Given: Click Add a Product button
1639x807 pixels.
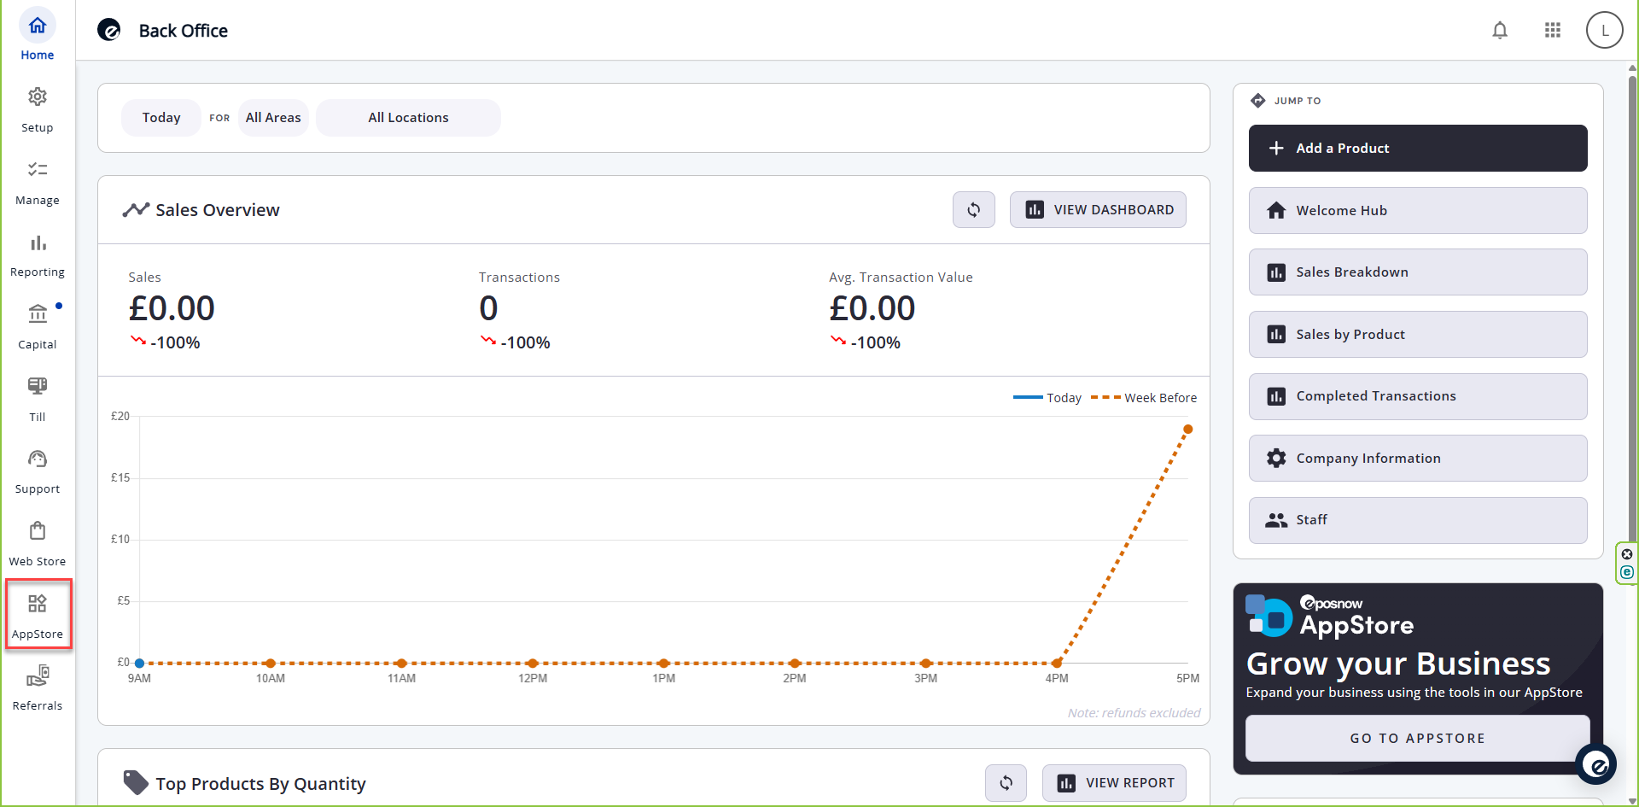Looking at the screenshot, I should [x=1418, y=149].
